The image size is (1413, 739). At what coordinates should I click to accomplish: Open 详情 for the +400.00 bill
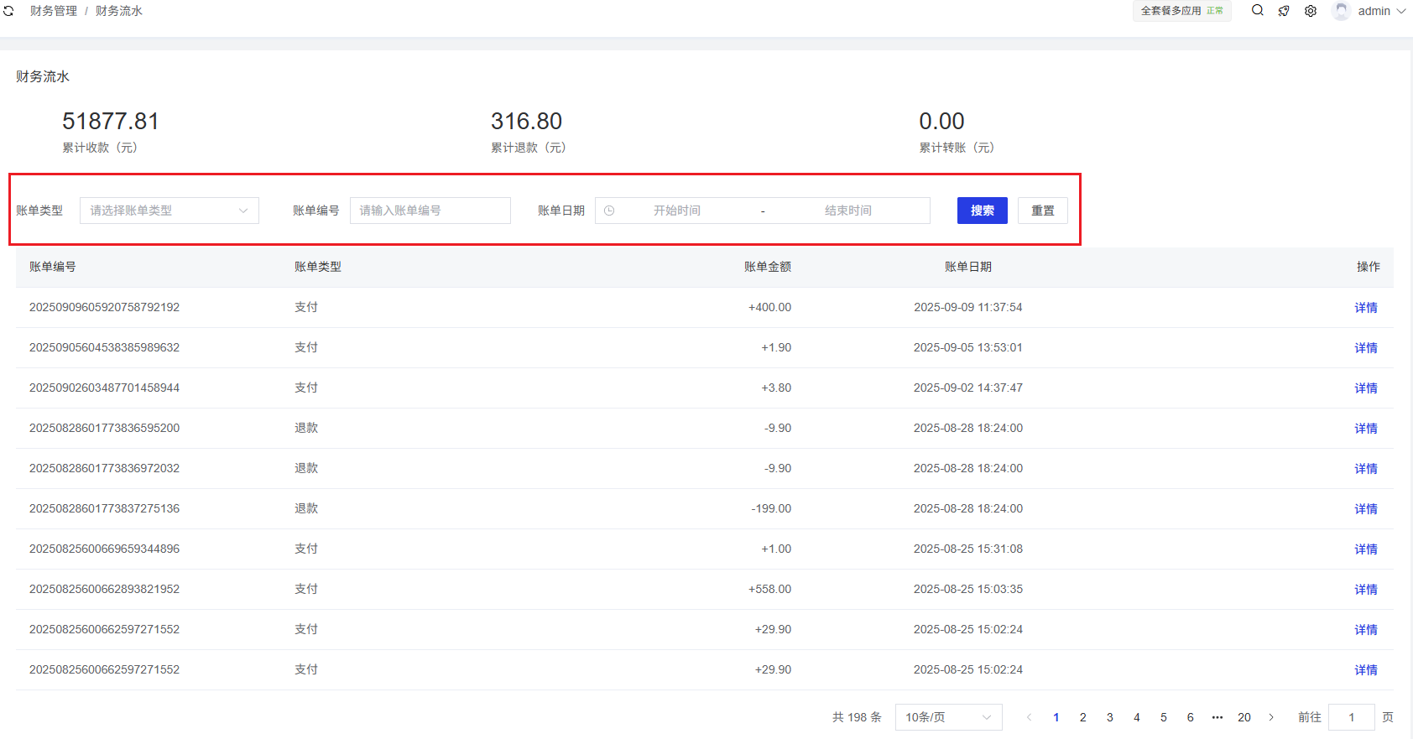pyautogui.click(x=1365, y=308)
